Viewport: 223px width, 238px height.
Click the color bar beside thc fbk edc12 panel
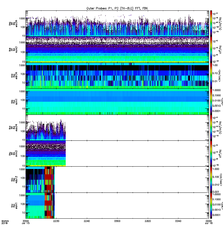(211, 180)
